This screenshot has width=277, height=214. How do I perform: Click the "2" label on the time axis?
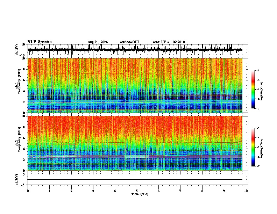tap(71, 191)
